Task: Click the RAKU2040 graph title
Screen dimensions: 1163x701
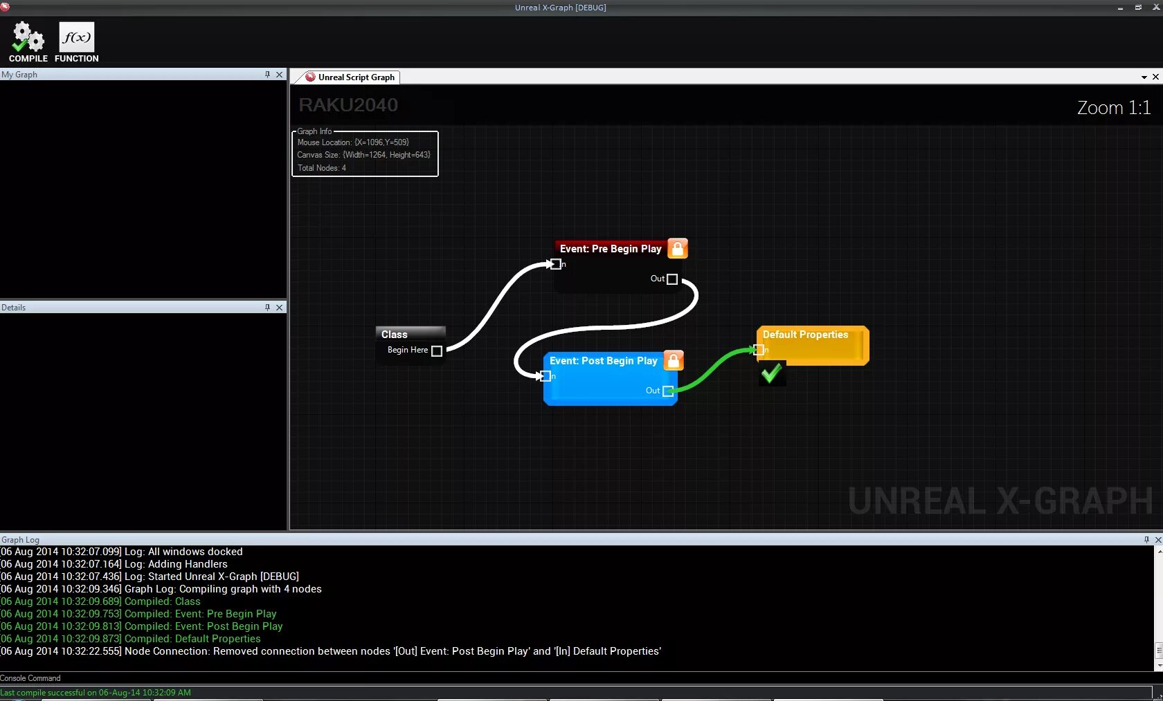Action: (x=348, y=104)
